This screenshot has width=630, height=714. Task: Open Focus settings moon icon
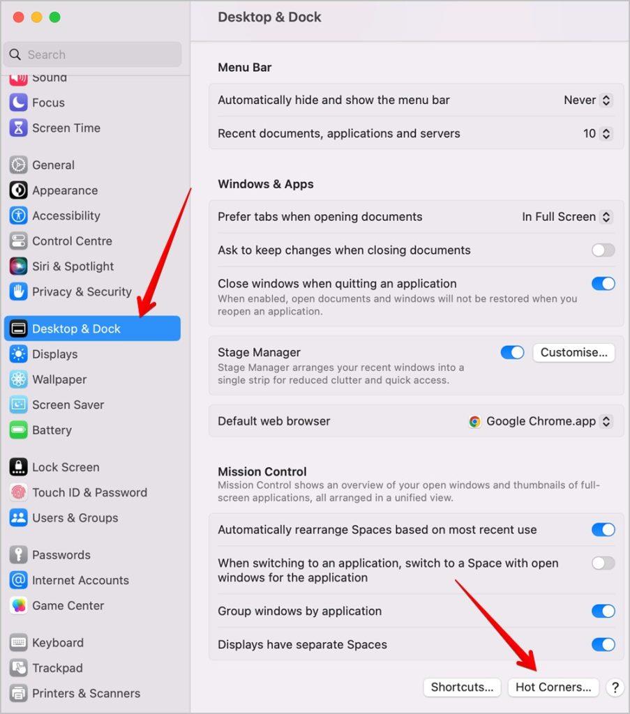18,102
